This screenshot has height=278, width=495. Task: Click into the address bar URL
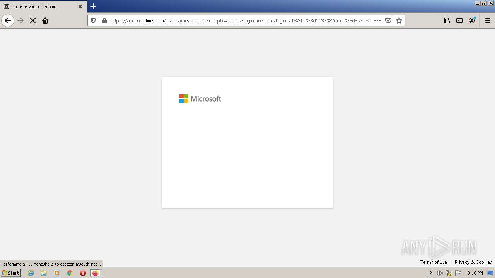(240, 20)
